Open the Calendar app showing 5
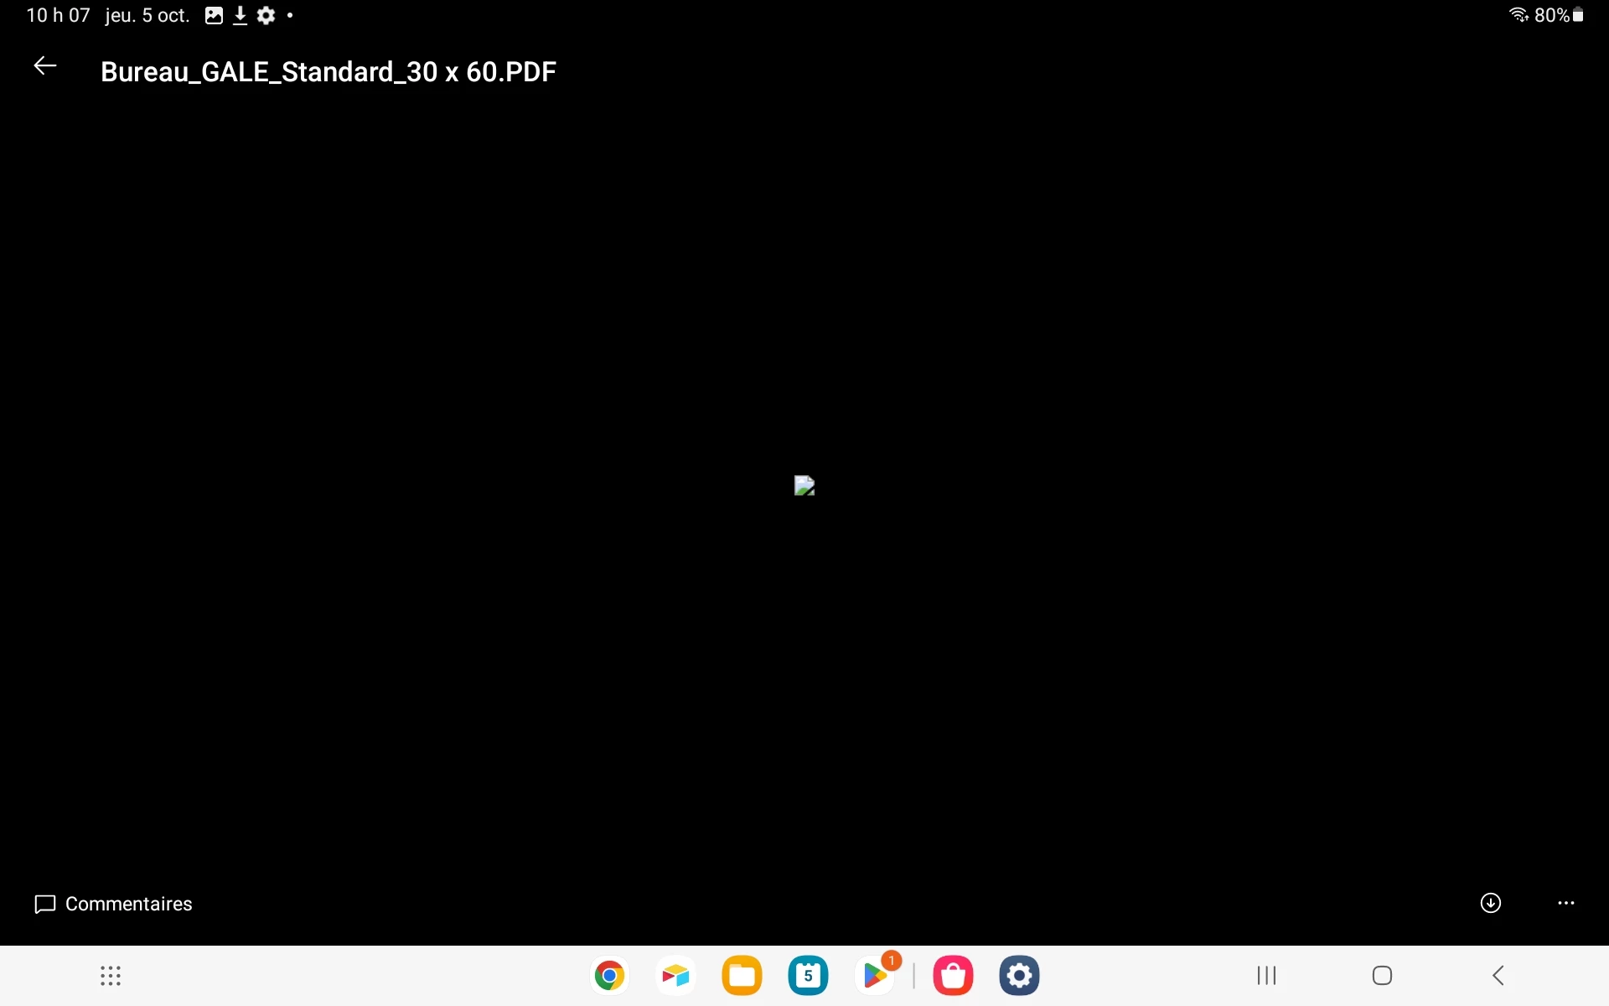1609x1006 pixels. pos(808,976)
